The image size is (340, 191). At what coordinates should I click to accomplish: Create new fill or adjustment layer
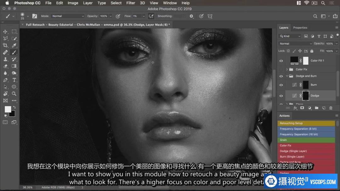pos(309,108)
